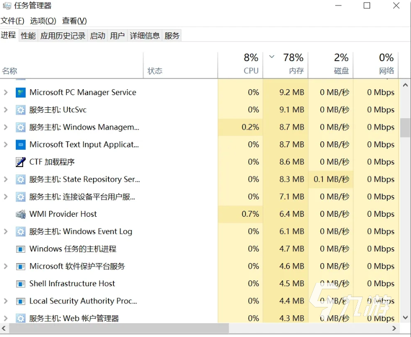Expand the 服务主机: Windows Managem... process
Image resolution: width=411 pixels, height=337 pixels.
point(7,127)
